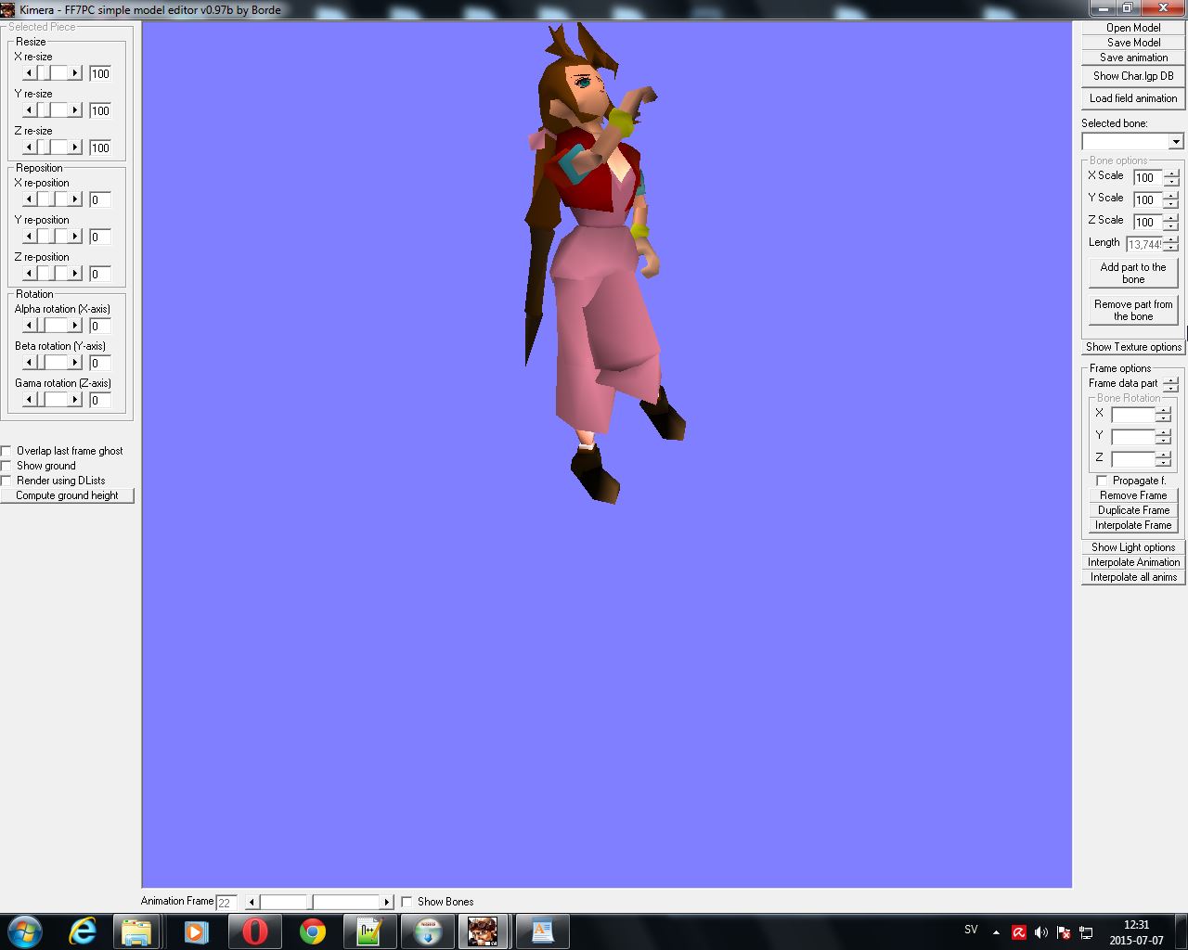The height and width of the screenshot is (950, 1188).
Task: Click Beta rotation slider right arrow
Action: pos(75,363)
